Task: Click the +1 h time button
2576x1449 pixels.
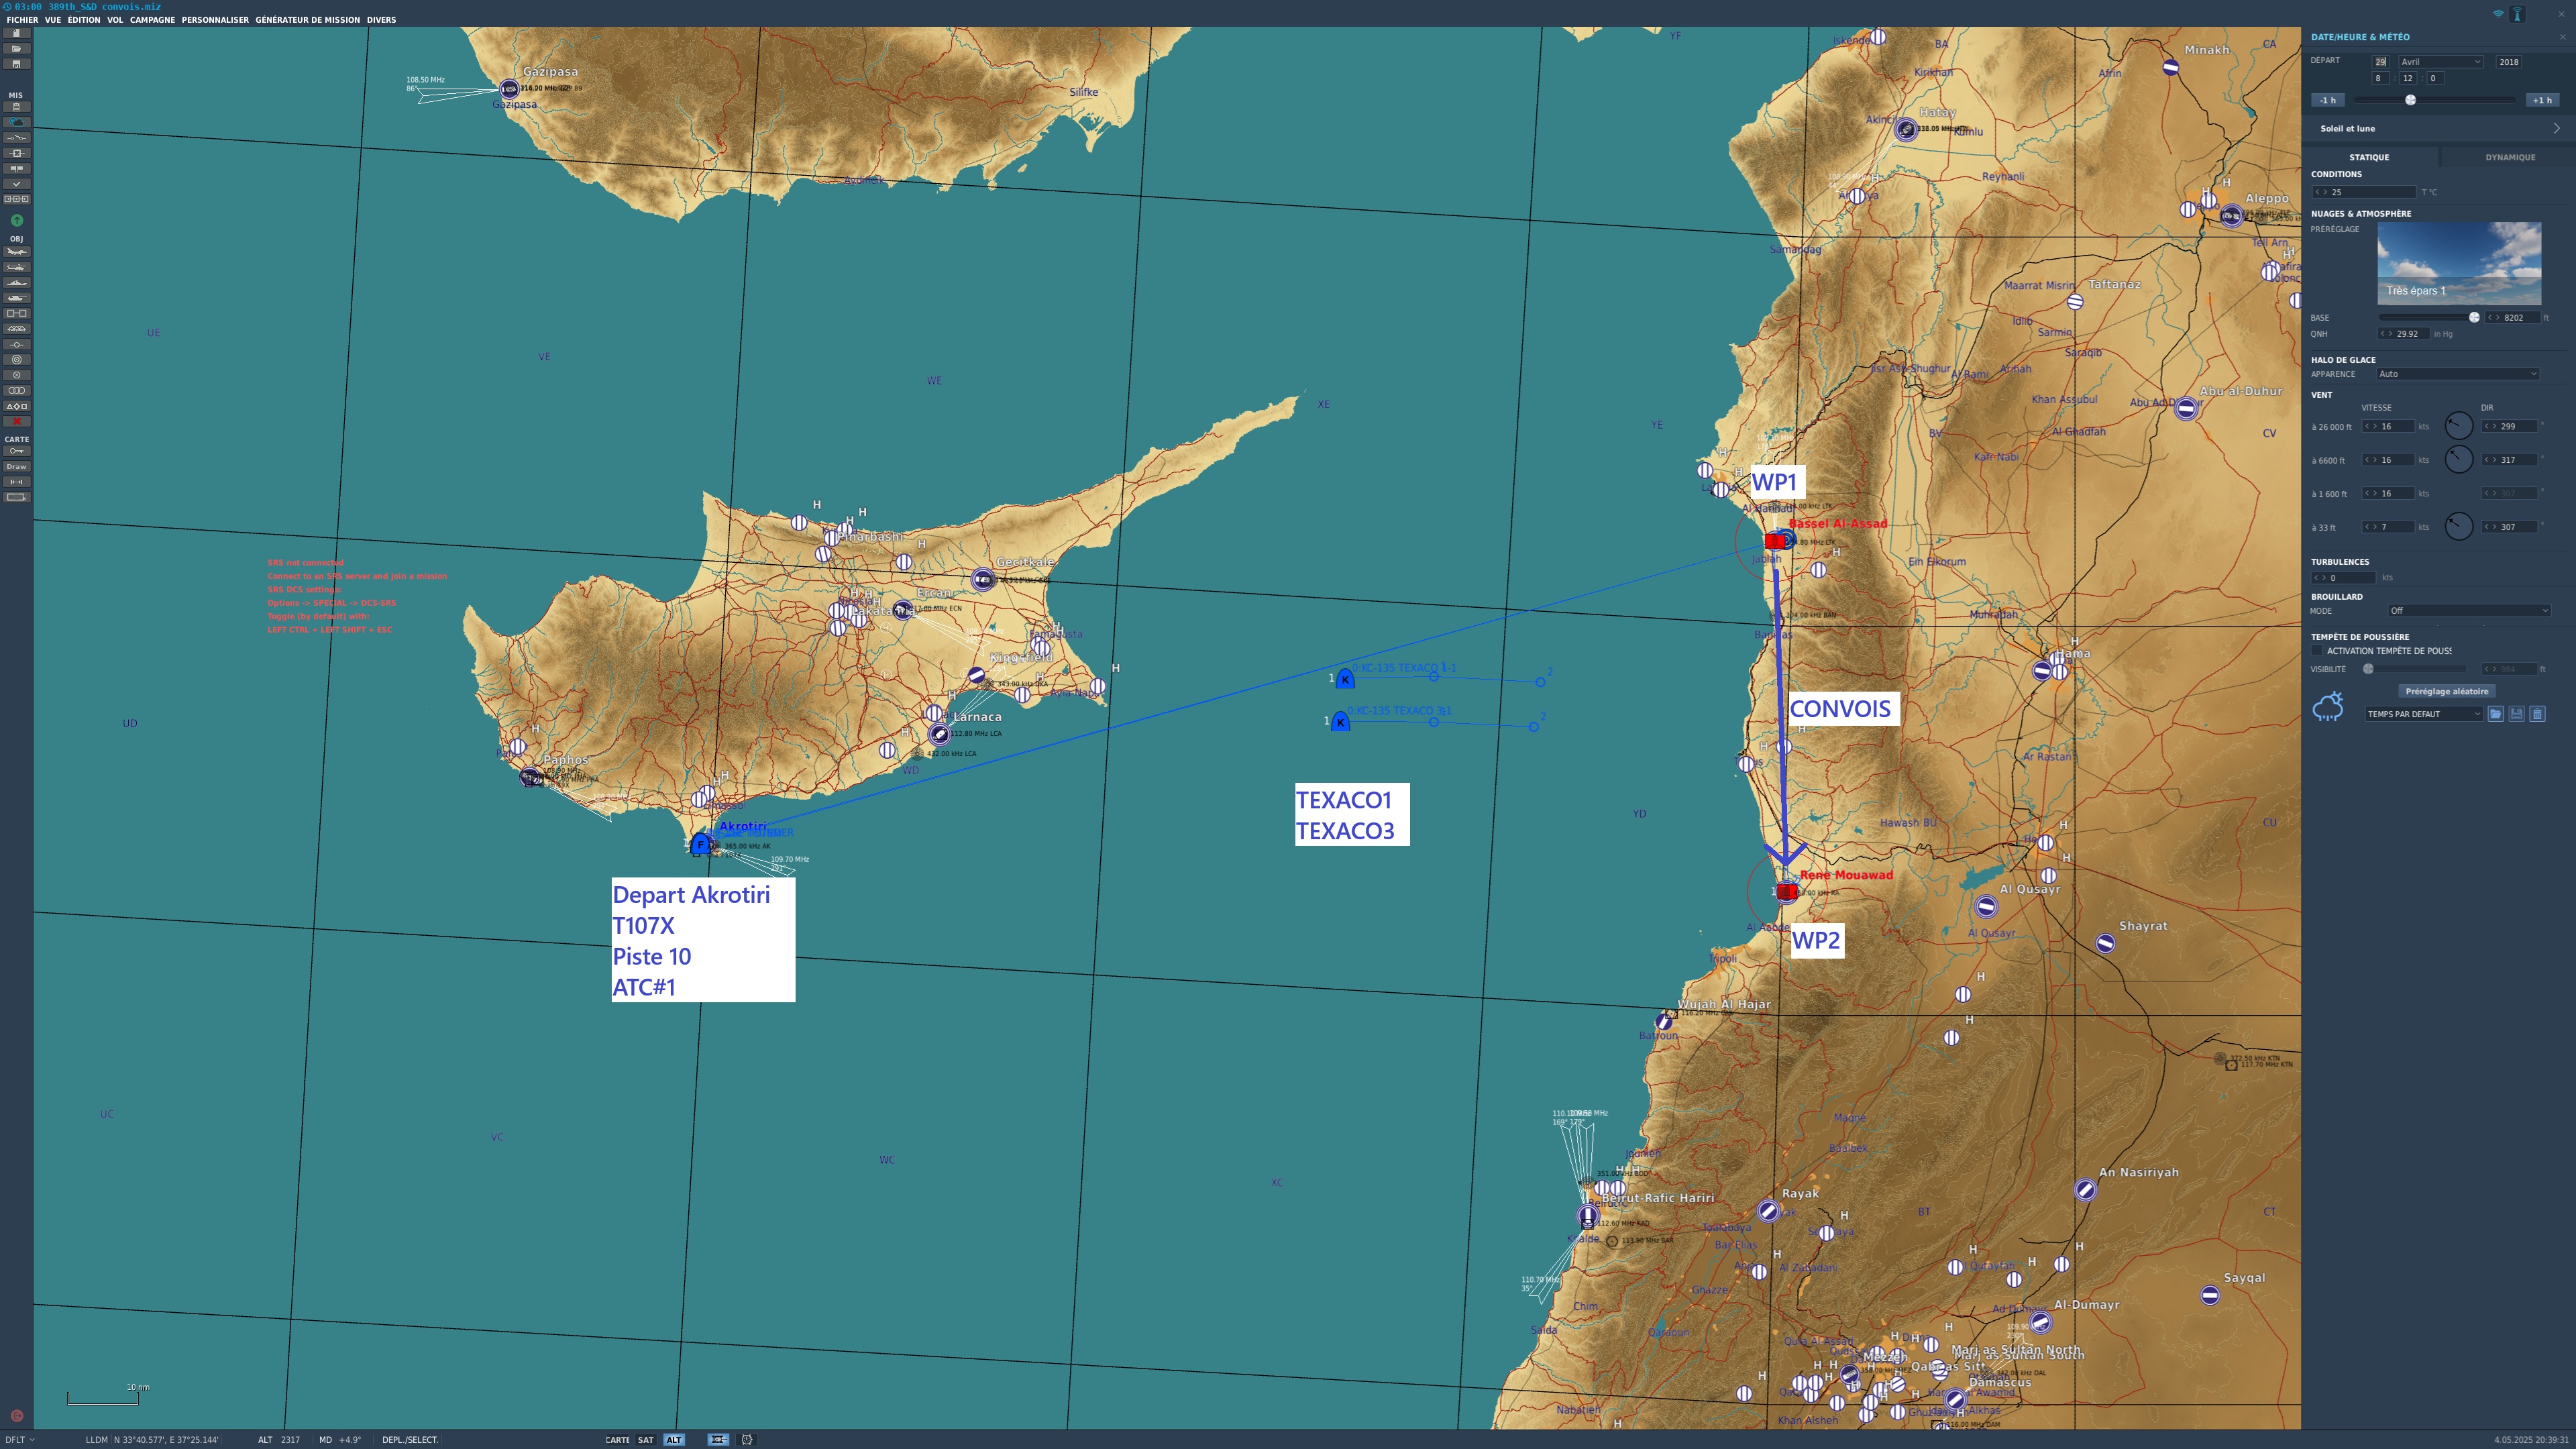Action: click(x=2541, y=100)
